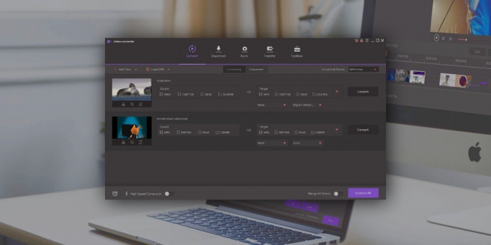This screenshot has width=491, height=245.
Task: Expand Target format arrow for video.wmv
Action: click(x=337, y=92)
